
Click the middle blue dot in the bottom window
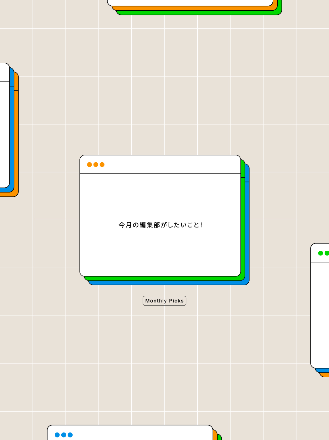coord(64,435)
